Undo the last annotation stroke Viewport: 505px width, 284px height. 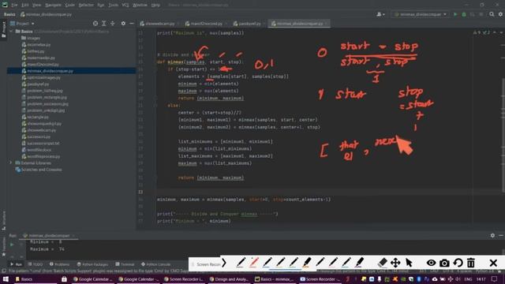(x=458, y=263)
